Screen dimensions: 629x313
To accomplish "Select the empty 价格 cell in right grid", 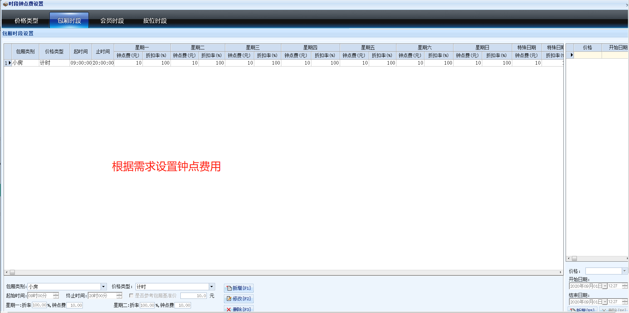I will pyautogui.click(x=588, y=55).
